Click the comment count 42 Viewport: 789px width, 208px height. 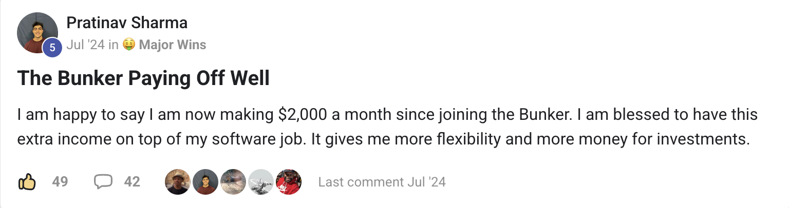[132, 182]
